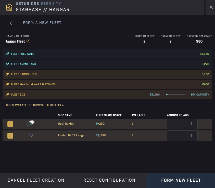This screenshot has width=215, height=188.
Task: Click the Fleet Cargo Hold icon
Action: pos(7,74)
